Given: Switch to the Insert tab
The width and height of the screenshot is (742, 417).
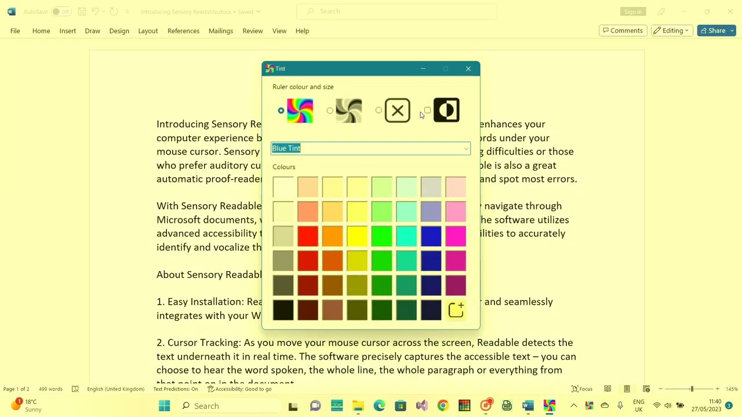Looking at the screenshot, I should click(67, 31).
